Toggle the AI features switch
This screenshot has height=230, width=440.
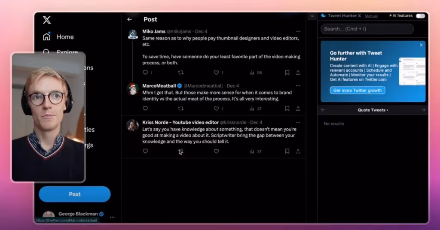click(x=420, y=16)
